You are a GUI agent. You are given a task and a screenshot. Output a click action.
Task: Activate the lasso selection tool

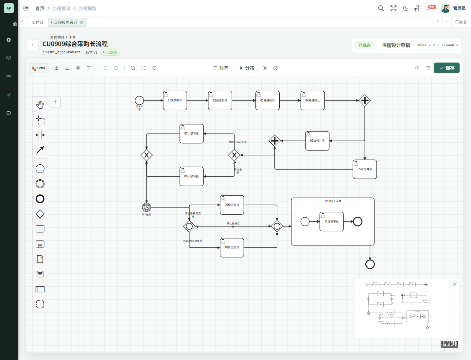tap(40, 120)
